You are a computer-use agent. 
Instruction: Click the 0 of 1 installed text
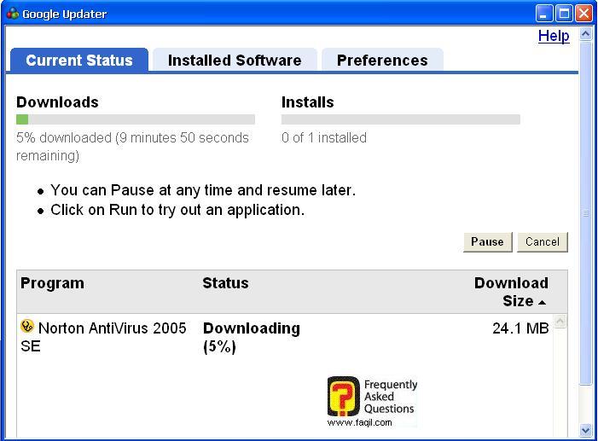(324, 137)
